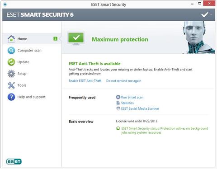
Task: Click the ESET eye icon in title bar
Action: pyautogui.click(x=5, y=4)
